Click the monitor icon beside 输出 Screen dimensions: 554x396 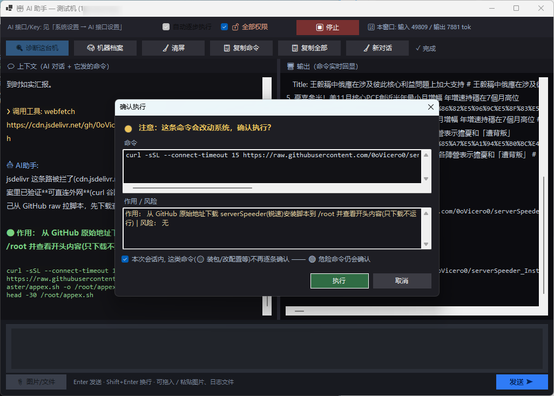pyautogui.click(x=290, y=66)
